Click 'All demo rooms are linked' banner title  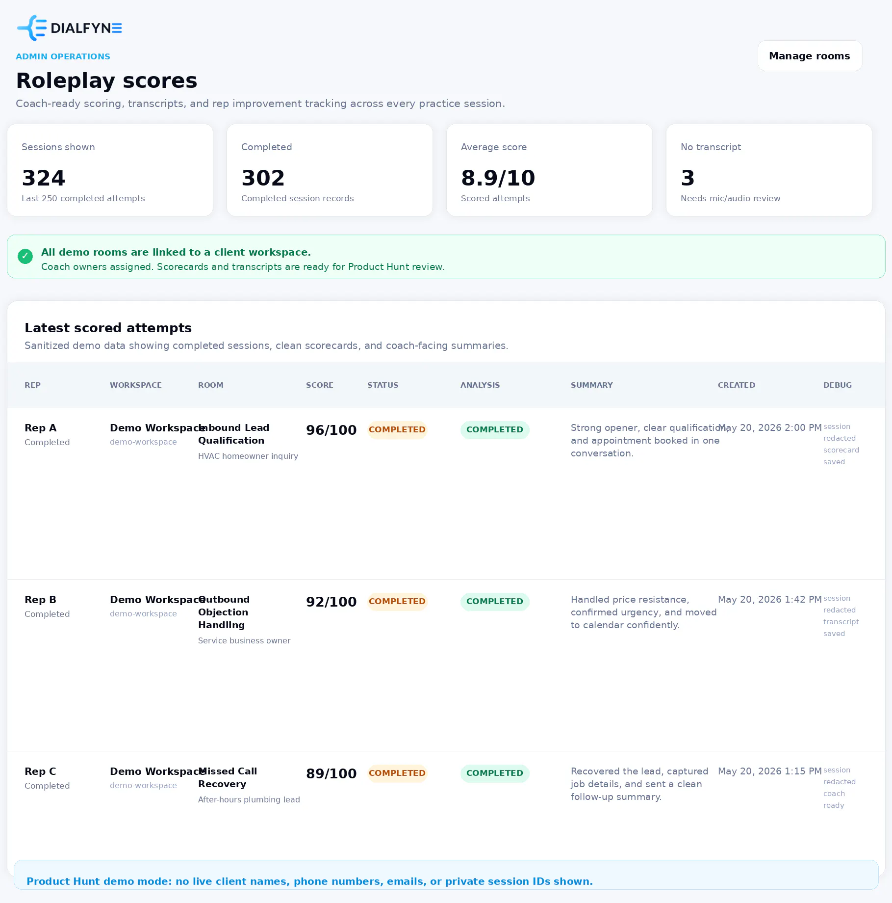pos(176,252)
